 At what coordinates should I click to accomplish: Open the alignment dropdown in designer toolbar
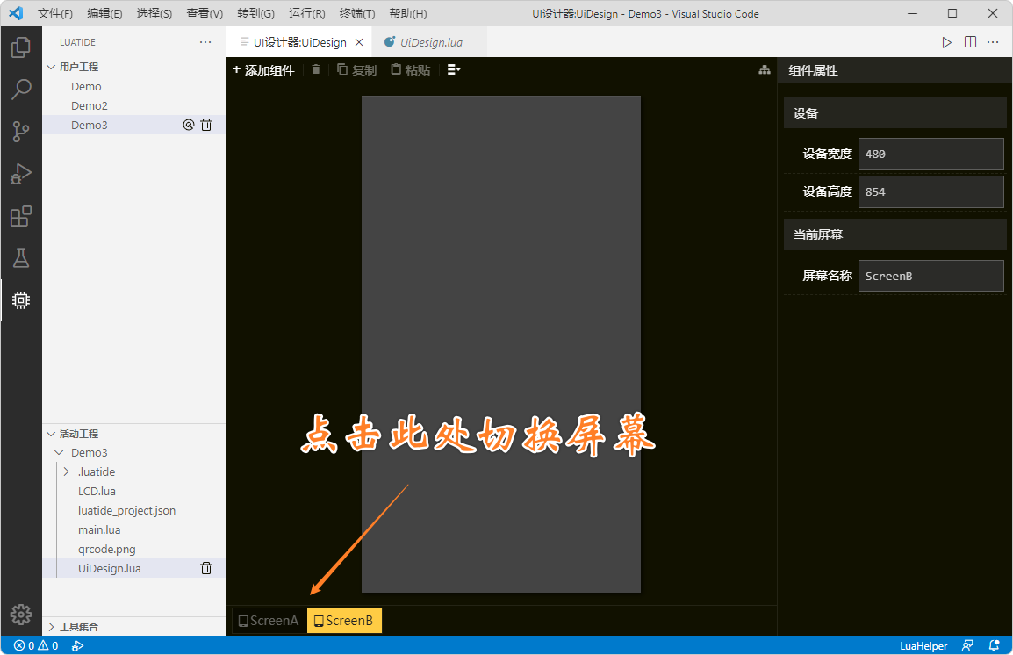tap(454, 69)
